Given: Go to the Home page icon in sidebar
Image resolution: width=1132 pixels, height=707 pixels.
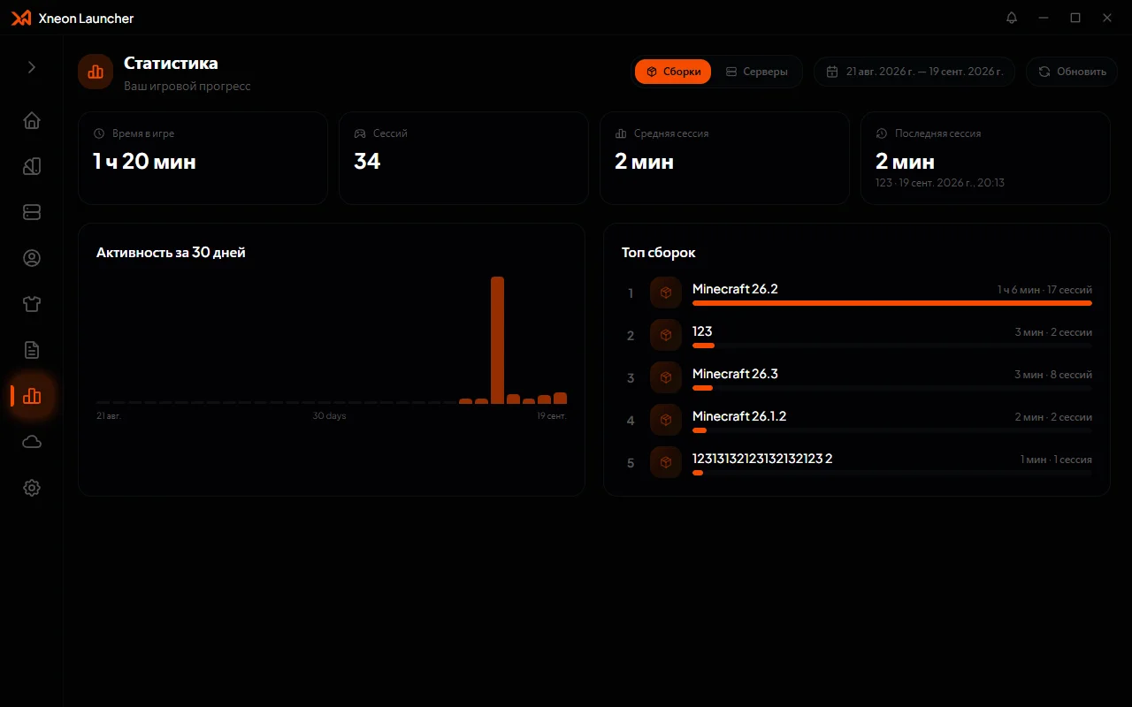Looking at the screenshot, I should [x=32, y=120].
